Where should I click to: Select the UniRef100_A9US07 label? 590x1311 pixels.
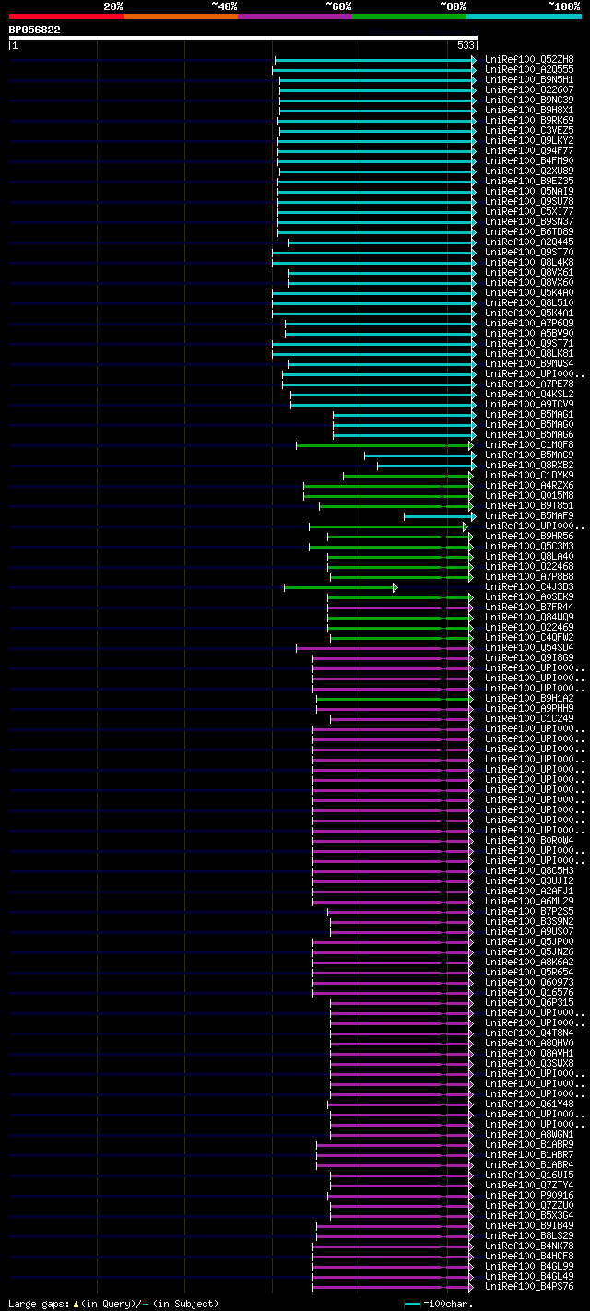pos(529,931)
